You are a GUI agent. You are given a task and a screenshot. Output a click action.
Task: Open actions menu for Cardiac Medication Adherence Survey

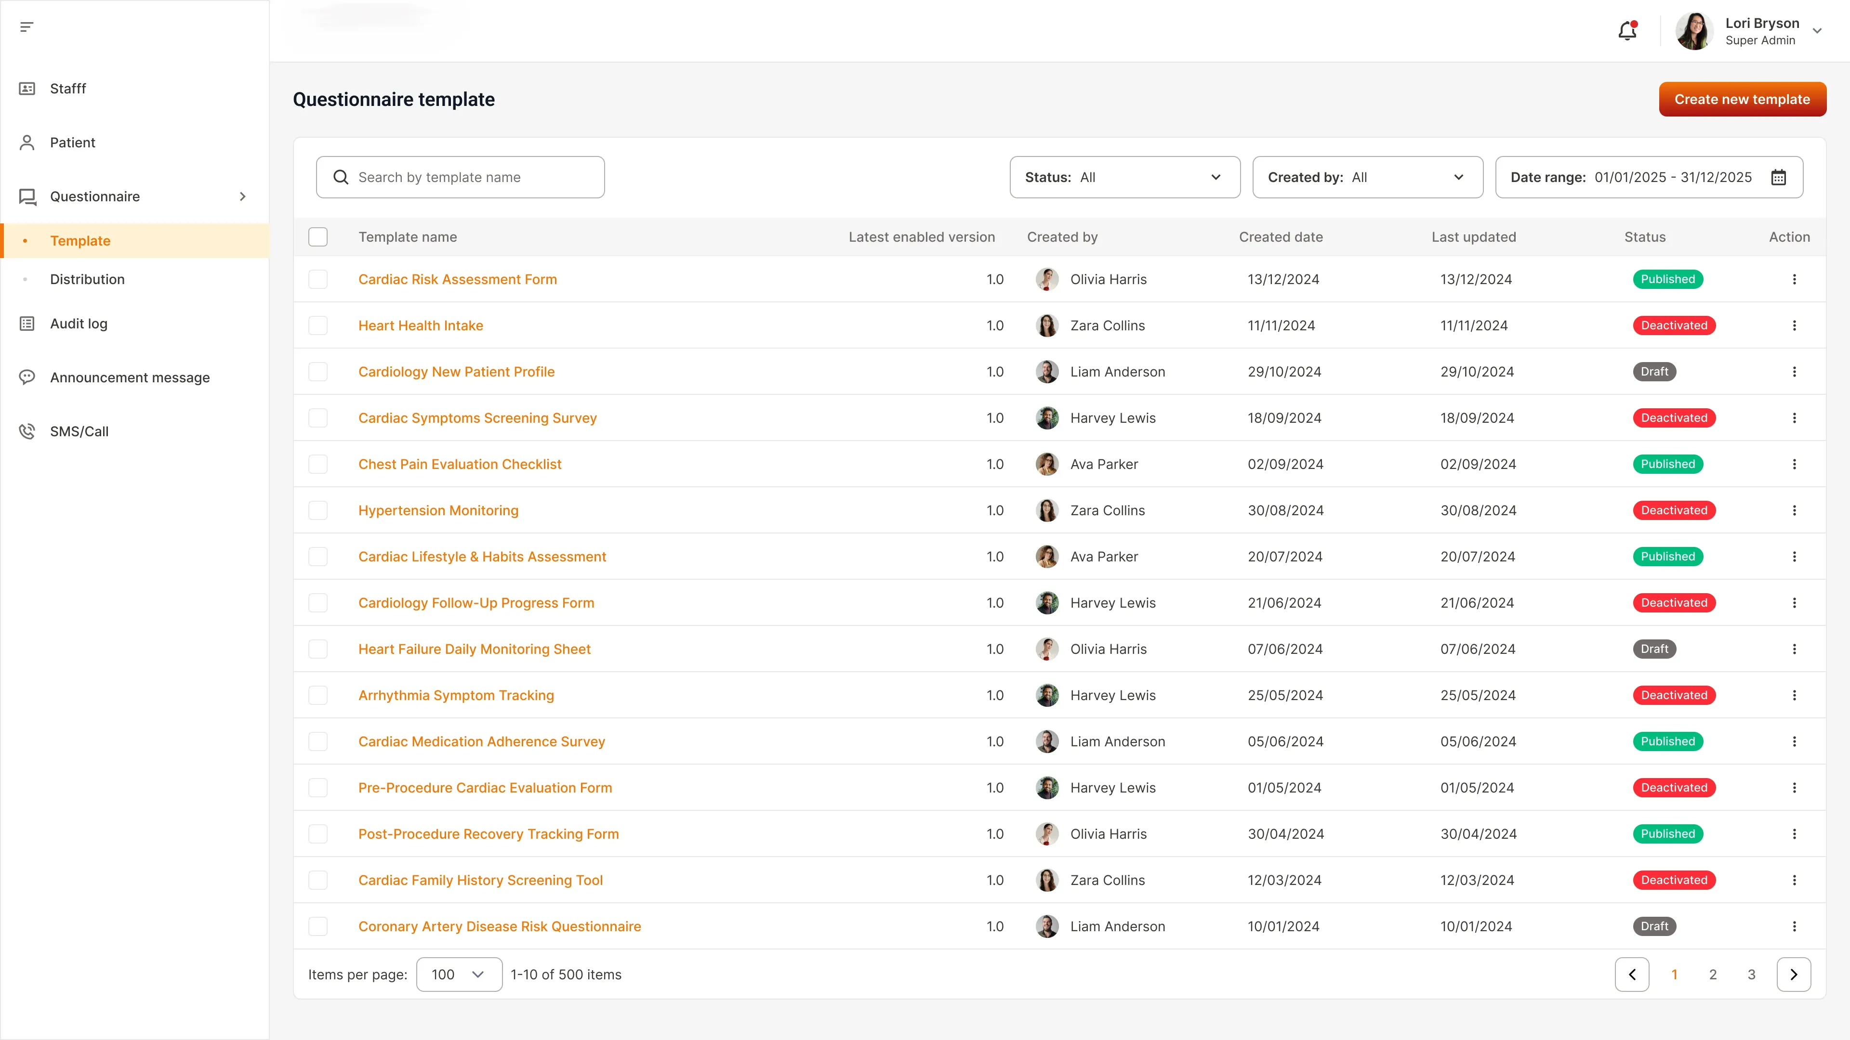(x=1794, y=741)
